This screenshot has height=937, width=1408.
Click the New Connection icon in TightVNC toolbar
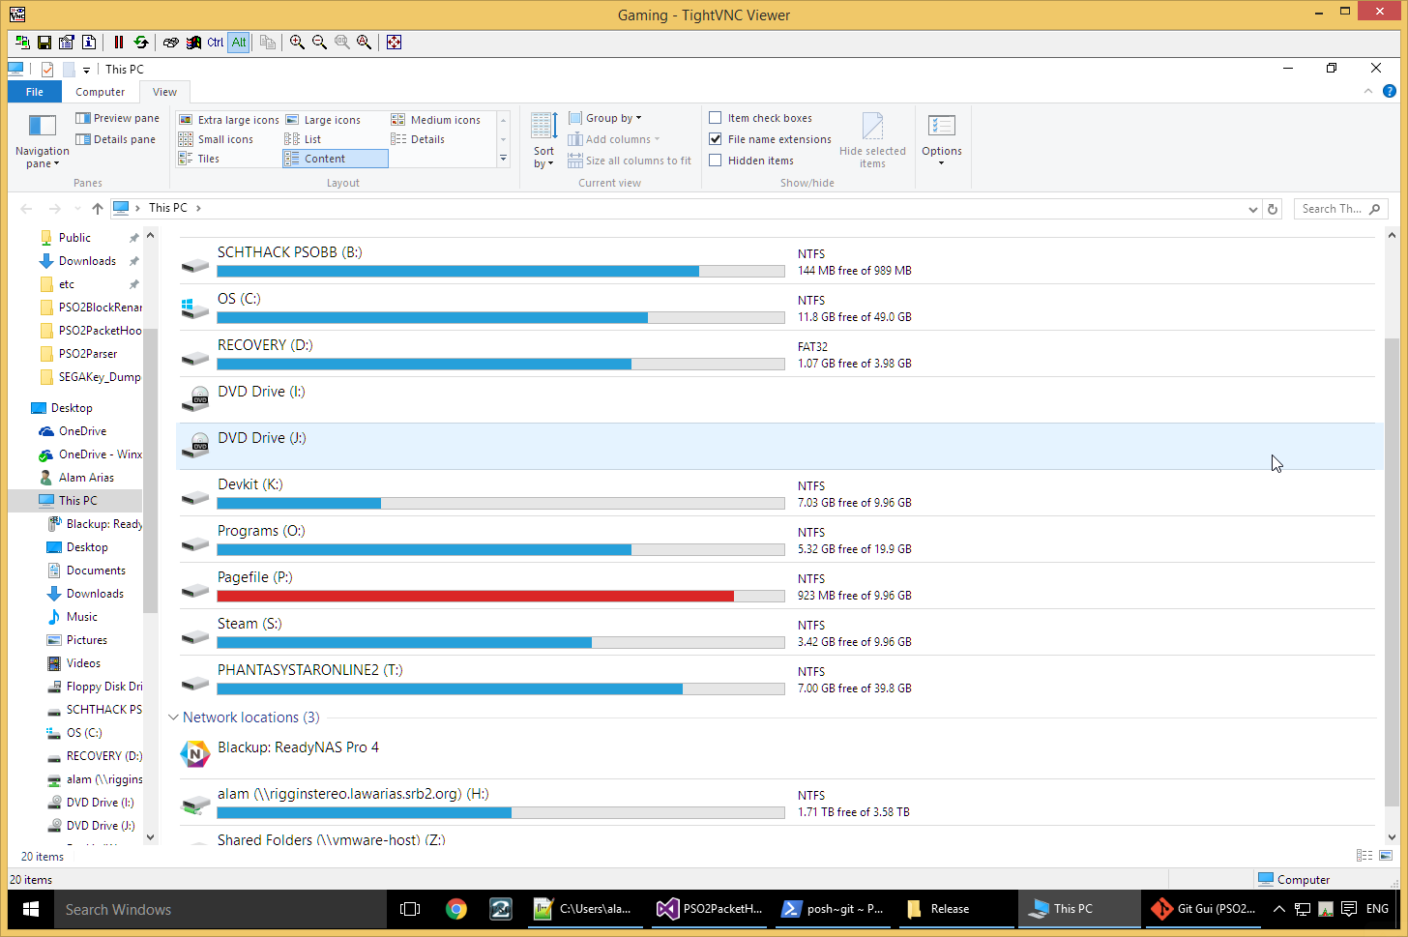tap(22, 42)
